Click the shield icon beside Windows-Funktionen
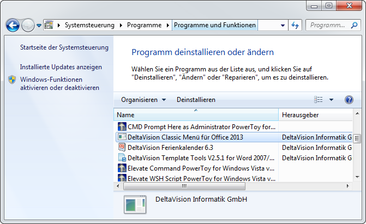The height and width of the screenshot is (224, 366). [12, 80]
